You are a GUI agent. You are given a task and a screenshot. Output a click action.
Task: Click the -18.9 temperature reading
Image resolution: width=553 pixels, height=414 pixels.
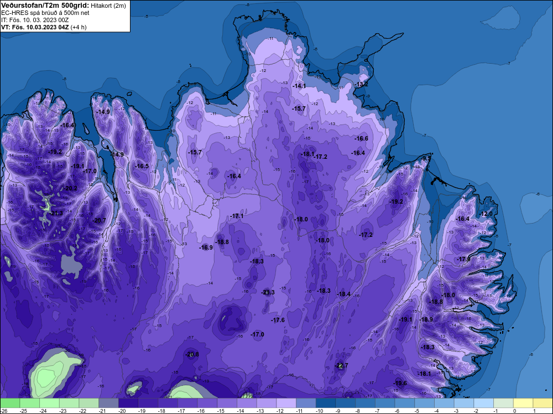pyautogui.click(x=426, y=319)
